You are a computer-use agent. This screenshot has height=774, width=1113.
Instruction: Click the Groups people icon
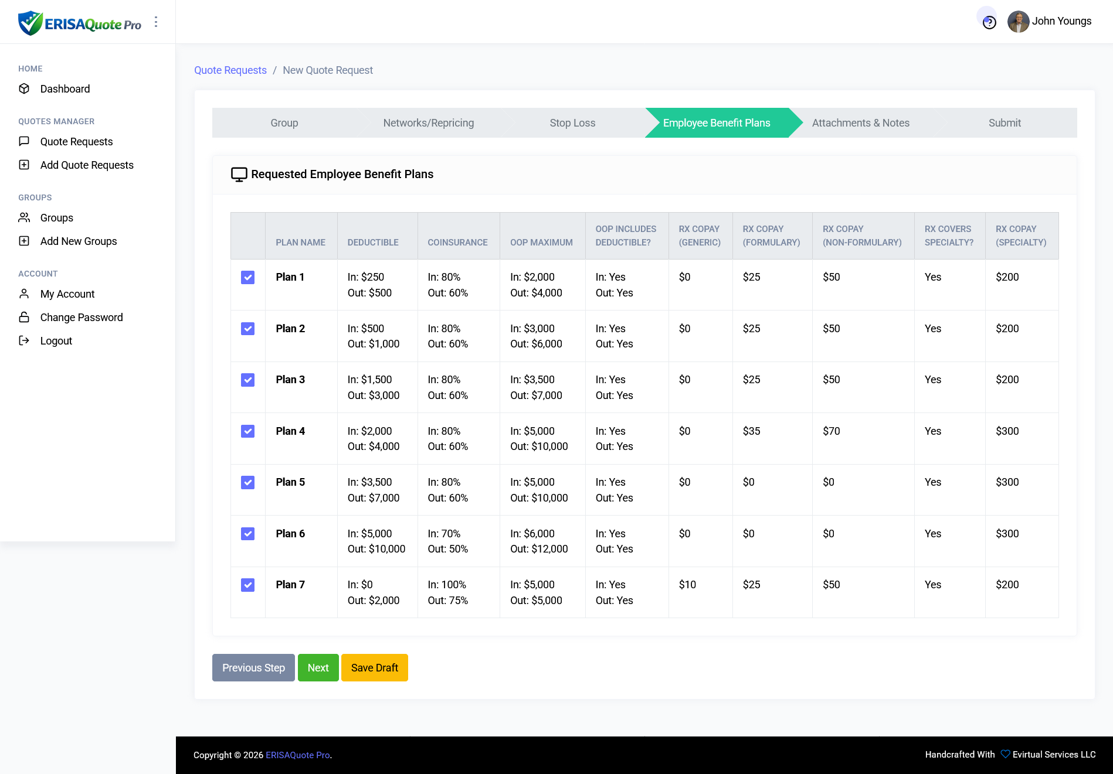(x=24, y=217)
